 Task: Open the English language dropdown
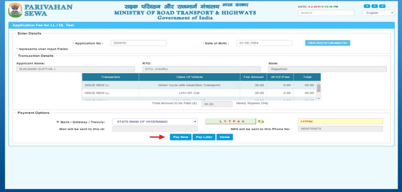pos(379,13)
